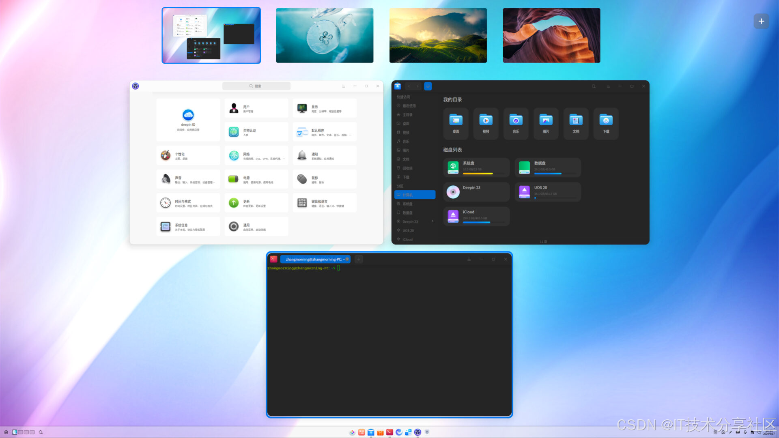Open control center hamburger menu
The height and width of the screenshot is (438, 779).
[x=343, y=86]
